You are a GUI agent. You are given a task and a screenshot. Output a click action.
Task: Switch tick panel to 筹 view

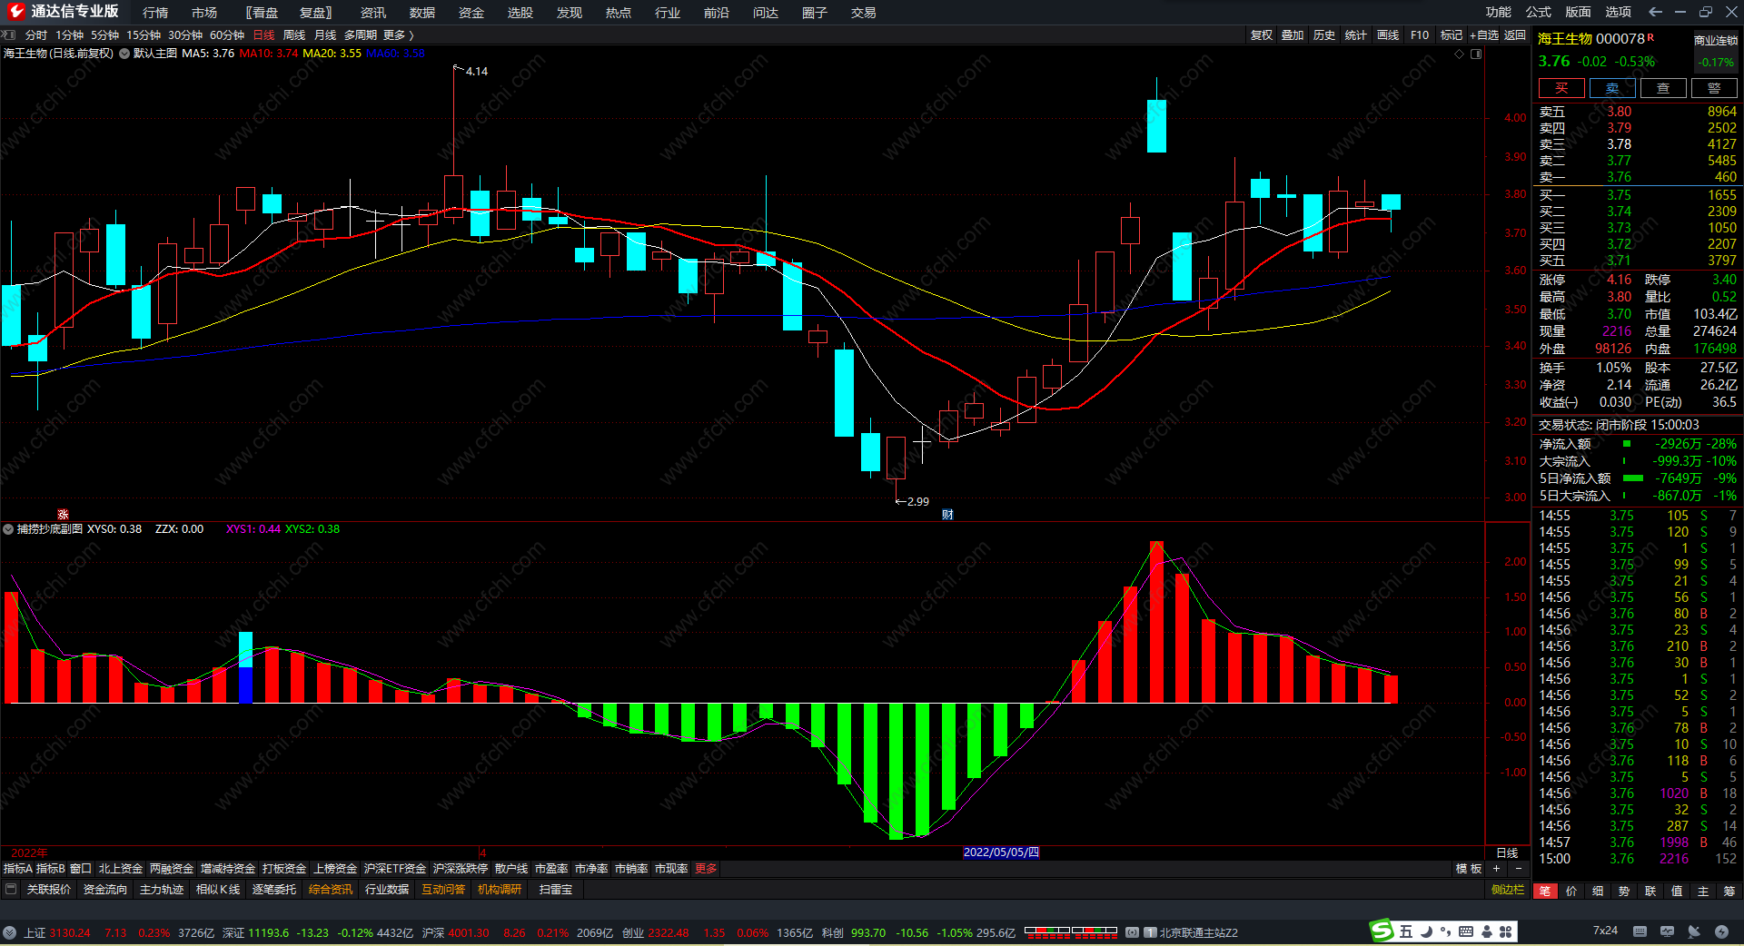click(1729, 891)
